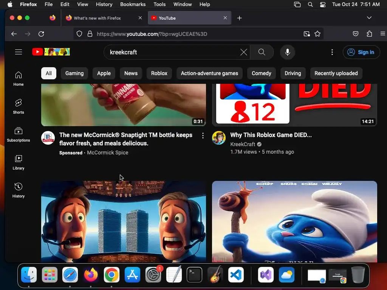This screenshot has height=290, width=387.
Task: Close the What's new with Firefox tab
Action: 140,18
